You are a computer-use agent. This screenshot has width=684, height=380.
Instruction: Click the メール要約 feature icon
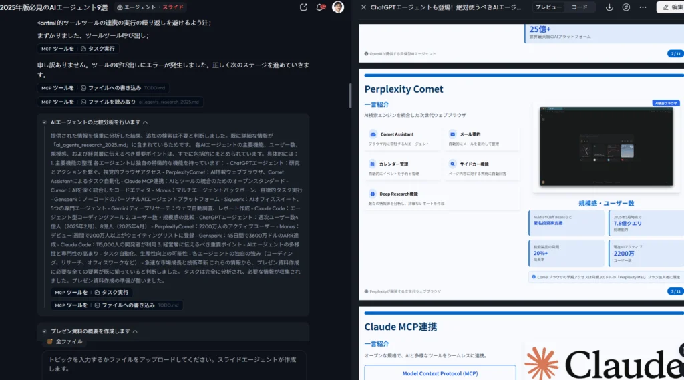(x=452, y=134)
